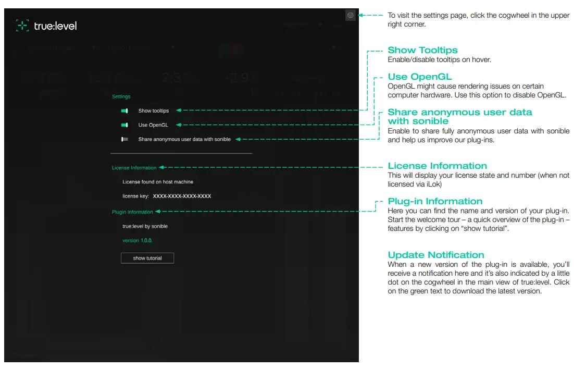Click 'License found on host machine' text
This screenshot has width=574, height=369.
click(158, 182)
